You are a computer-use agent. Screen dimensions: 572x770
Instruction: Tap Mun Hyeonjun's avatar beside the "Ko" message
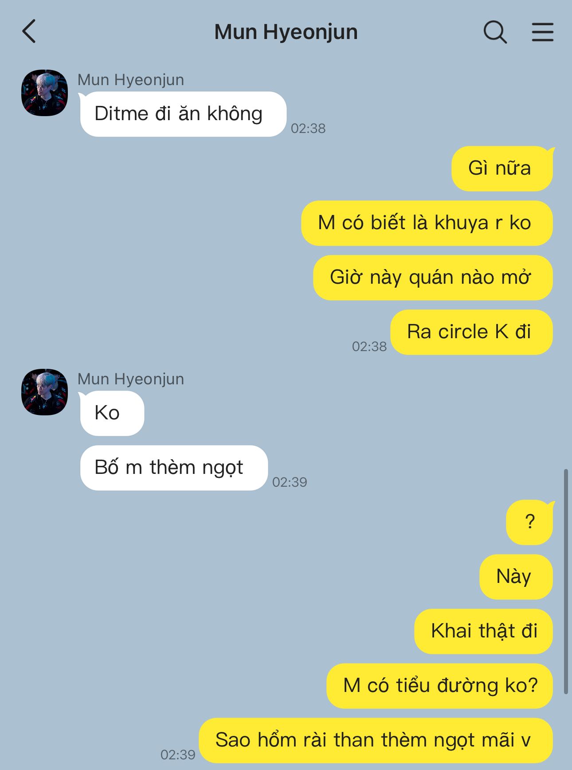coord(44,392)
